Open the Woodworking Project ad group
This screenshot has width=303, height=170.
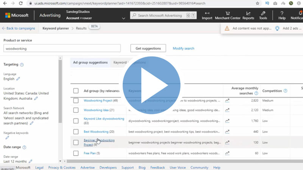point(98,100)
